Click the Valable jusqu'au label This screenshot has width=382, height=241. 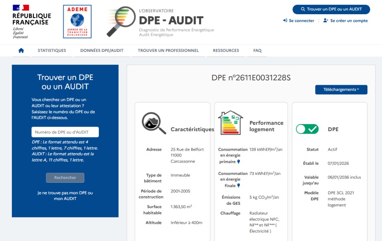(x=311, y=180)
